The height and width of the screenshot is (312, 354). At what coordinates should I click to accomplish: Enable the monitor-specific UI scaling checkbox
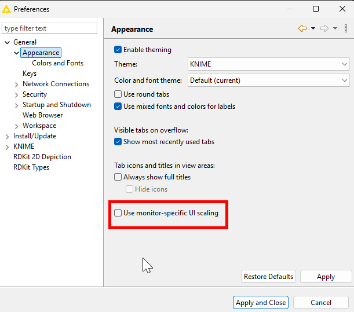(x=118, y=213)
